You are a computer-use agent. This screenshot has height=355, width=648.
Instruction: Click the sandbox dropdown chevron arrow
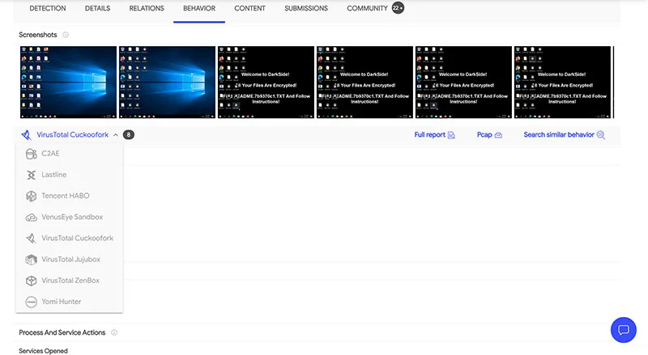(x=115, y=135)
